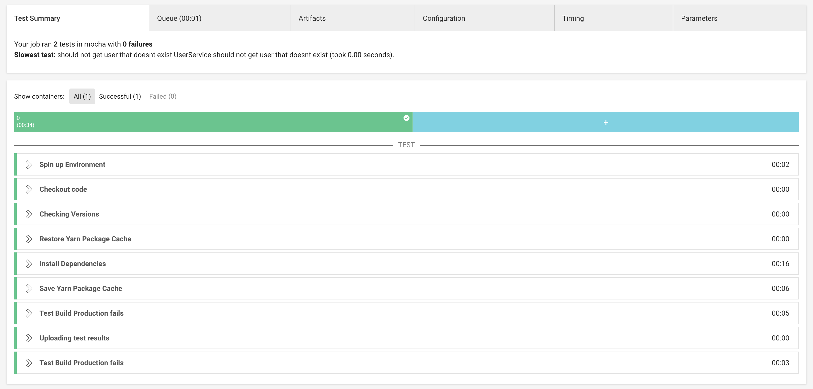Open the Artifacts tab
Image resolution: width=813 pixels, height=389 pixels.
[312, 18]
